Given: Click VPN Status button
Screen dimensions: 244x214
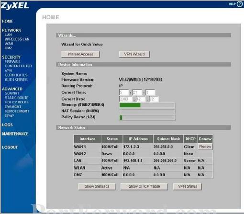Looking at the screenshot, I should [188, 186].
